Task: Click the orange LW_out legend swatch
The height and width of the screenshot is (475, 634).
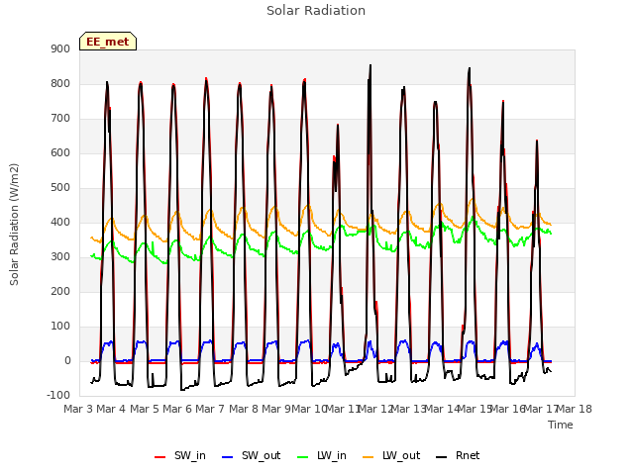Action: point(369,457)
